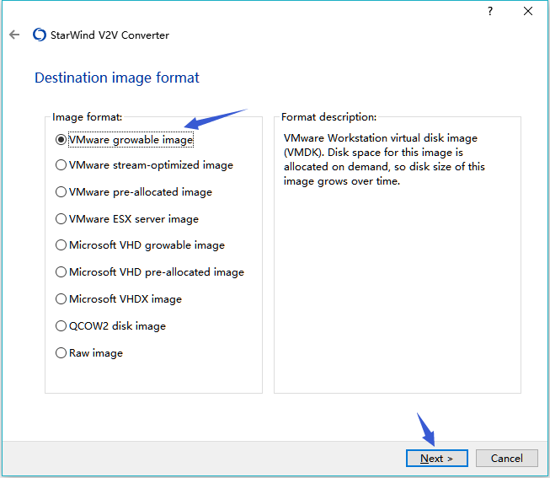
Task: Close the converter dialog window
Action: pos(528,11)
